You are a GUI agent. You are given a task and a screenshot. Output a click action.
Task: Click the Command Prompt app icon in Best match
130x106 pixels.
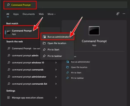click(9, 32)
